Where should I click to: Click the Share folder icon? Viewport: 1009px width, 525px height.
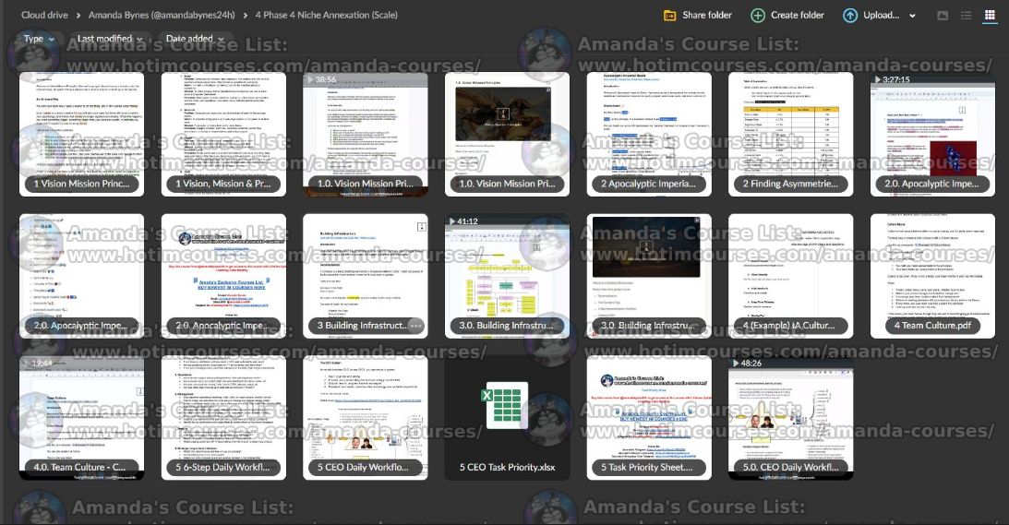coord(670,15)
